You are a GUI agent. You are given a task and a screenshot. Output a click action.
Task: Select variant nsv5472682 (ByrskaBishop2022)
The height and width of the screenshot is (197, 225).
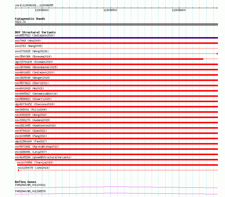point(37,147)
